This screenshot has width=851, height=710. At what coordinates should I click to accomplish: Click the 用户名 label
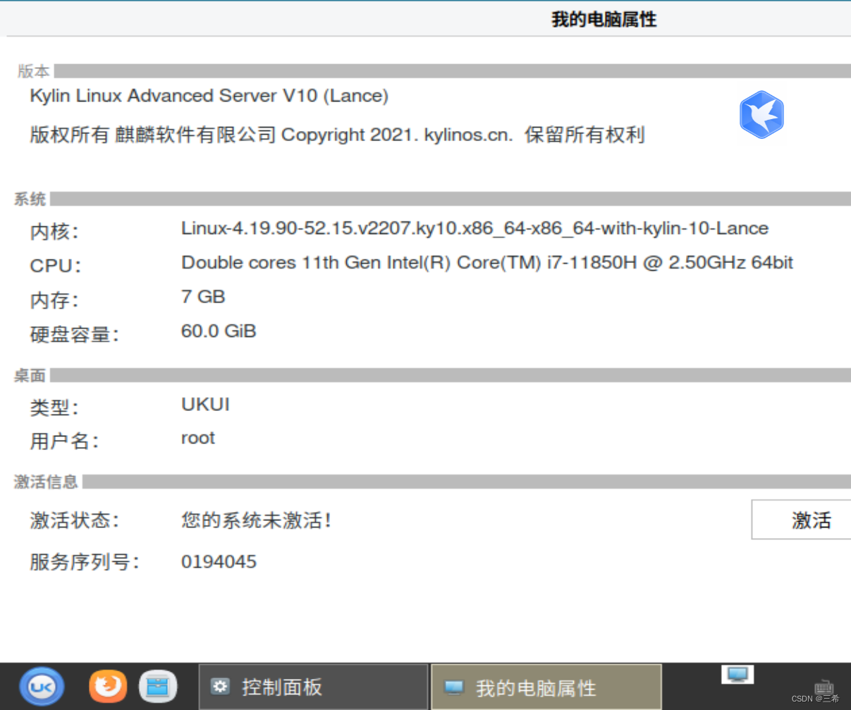[x=64, y=441]
